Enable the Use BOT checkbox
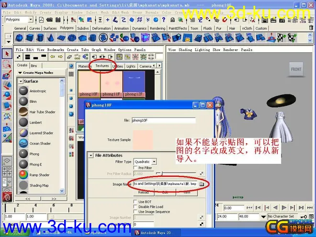Screen dimensions: 316x237 [x=135, y=202]
